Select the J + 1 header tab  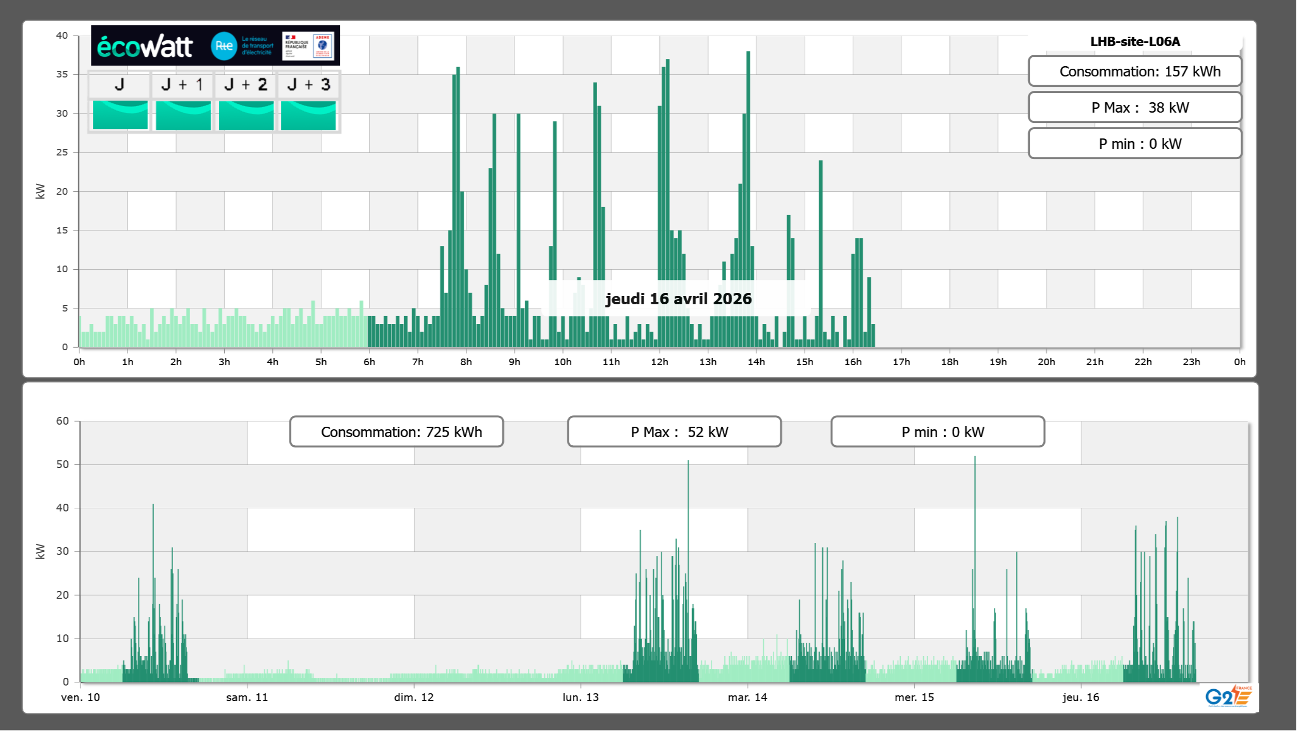[182, 85]
